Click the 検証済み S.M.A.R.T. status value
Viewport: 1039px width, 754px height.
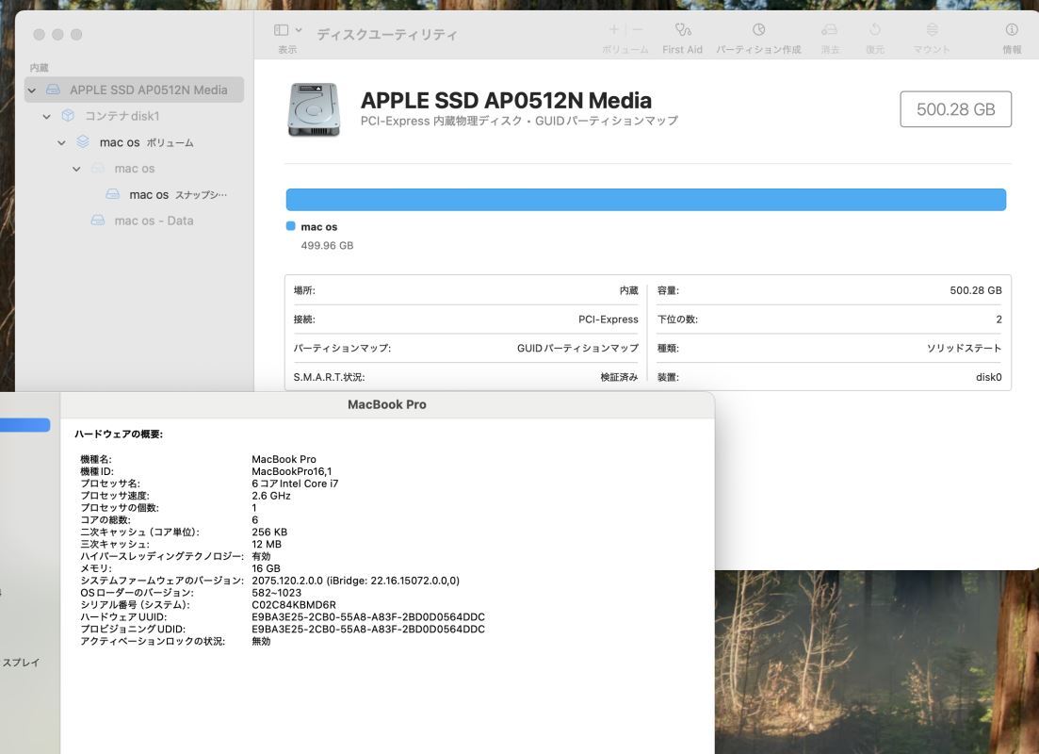(x=619, y=377)
